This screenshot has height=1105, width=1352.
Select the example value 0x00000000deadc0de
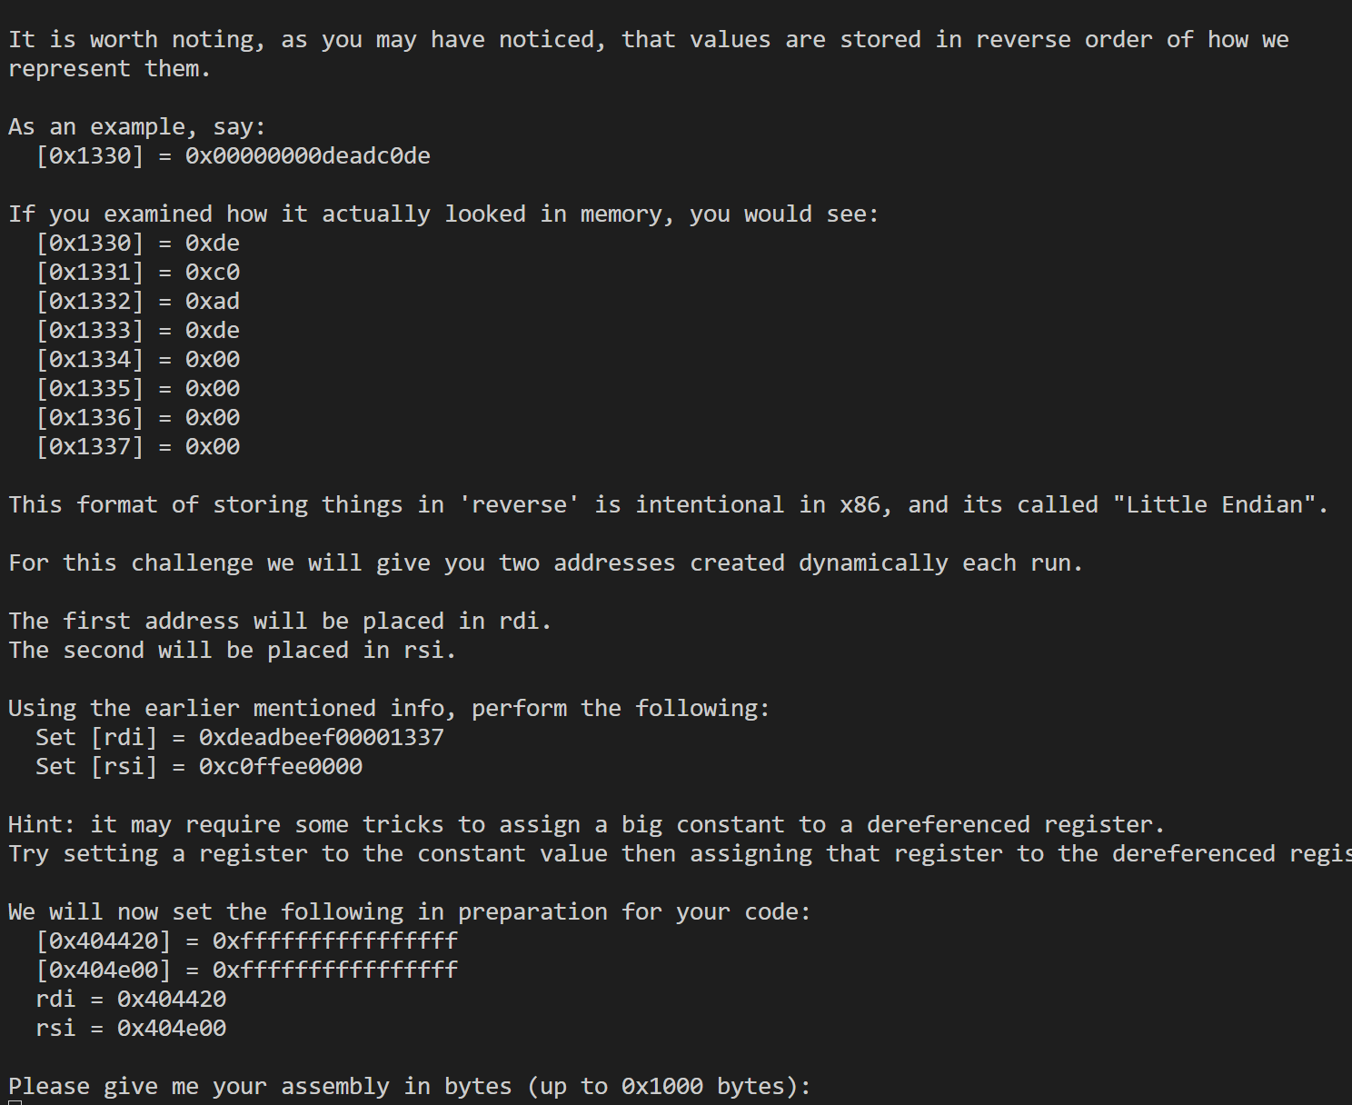click(x=307, y=155)
